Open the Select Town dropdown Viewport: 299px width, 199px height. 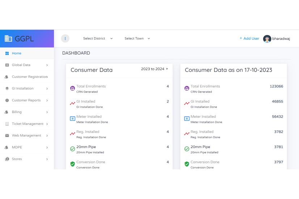137,38
